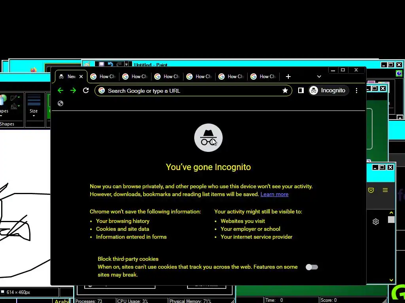This screenshot has width=405, height=303.
Task: Expand Chrome's tab search chevron
Action: tap(319, 77)
